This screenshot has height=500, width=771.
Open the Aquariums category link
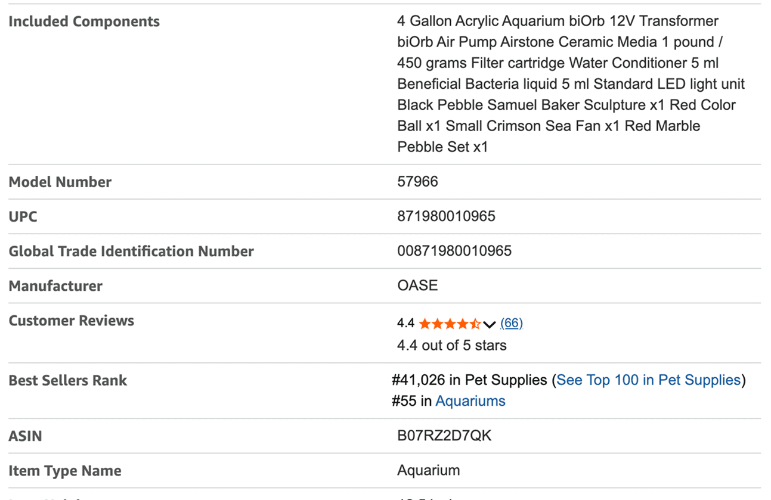click(x=470, y=401)
